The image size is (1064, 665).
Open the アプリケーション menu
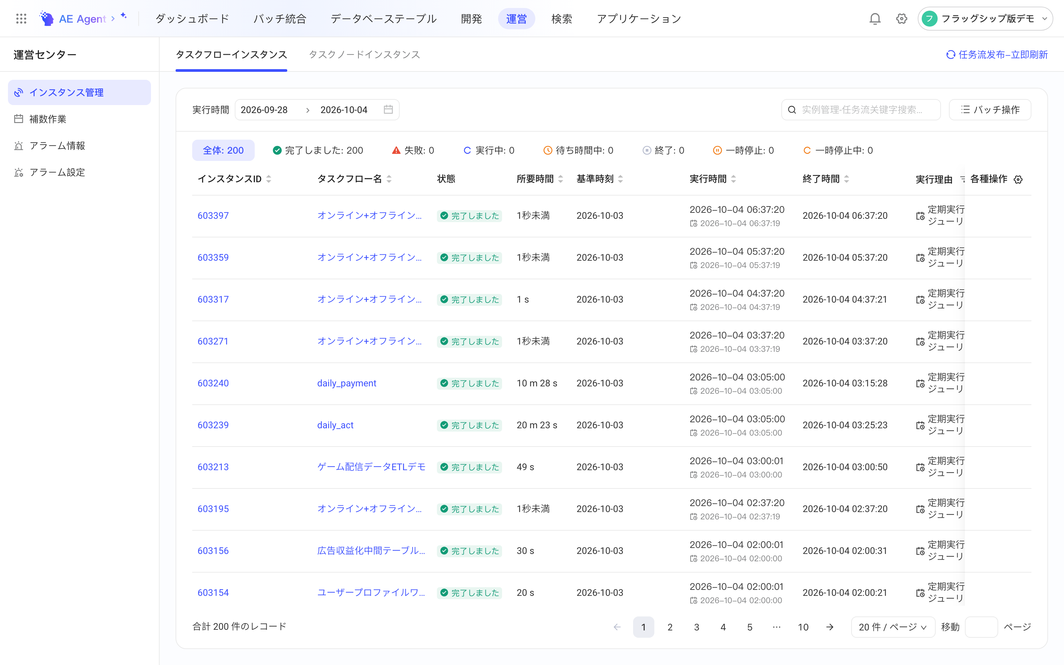[639, 19]
